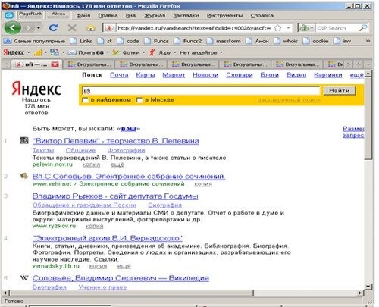Click the Yandex favicon in the address bar
Image resolution: width=379 pixels, height=307 pixels.
[x=109, y=28]
